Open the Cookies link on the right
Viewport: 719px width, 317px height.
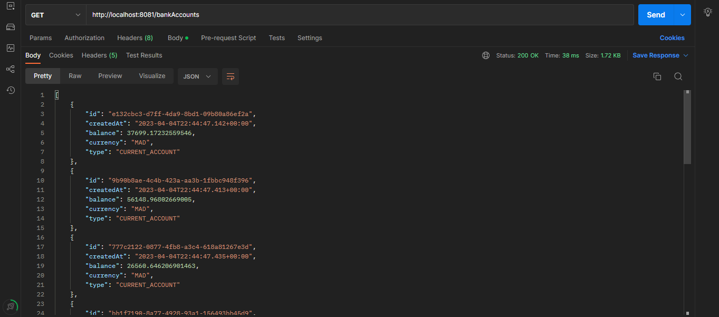point(672,37)
